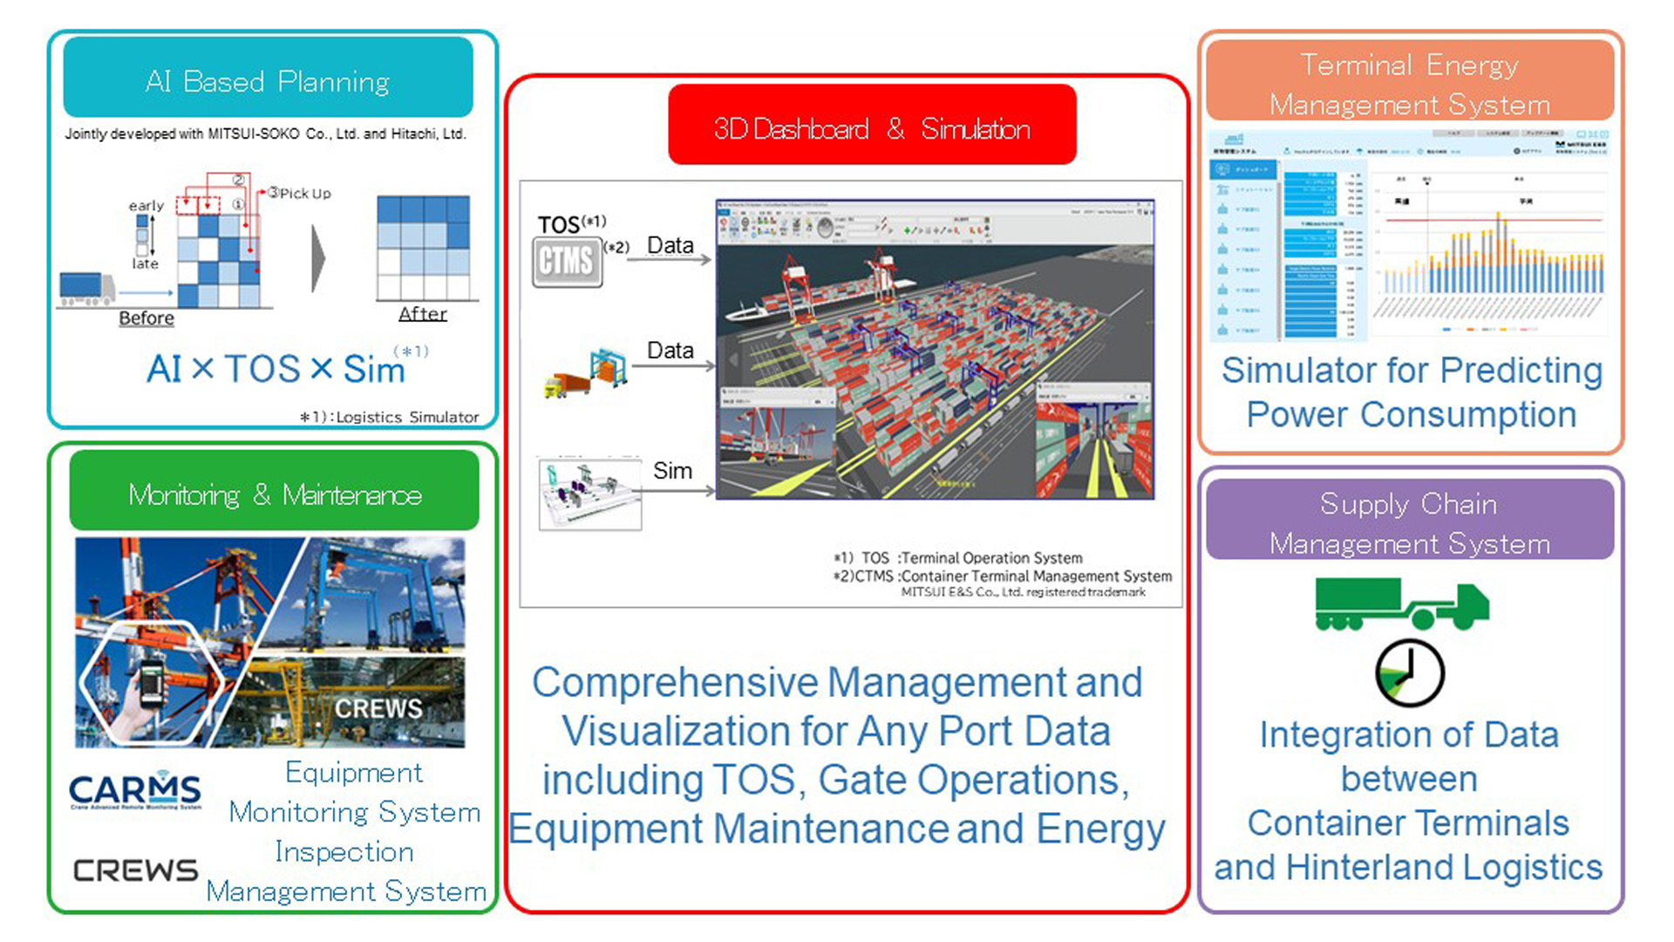This screenshot has width=1674, height=942.
Task: Click the bar chart in energy dashboard
Action: pyautogui.click(x=1491, y=253)
